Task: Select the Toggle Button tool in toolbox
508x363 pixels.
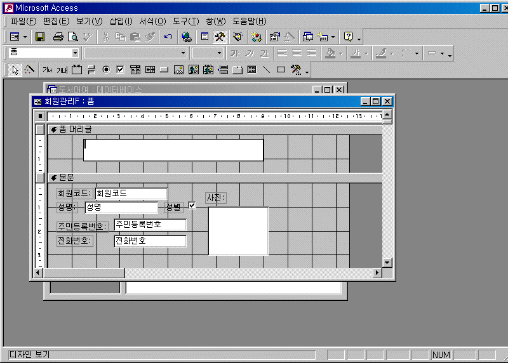Action: [91, 70]
